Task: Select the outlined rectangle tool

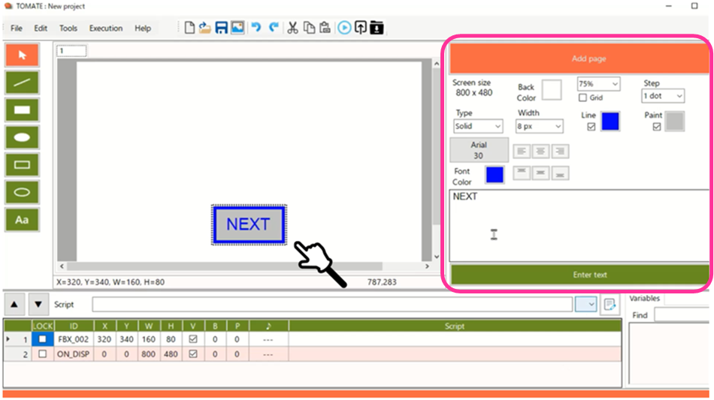Action: 22,164
